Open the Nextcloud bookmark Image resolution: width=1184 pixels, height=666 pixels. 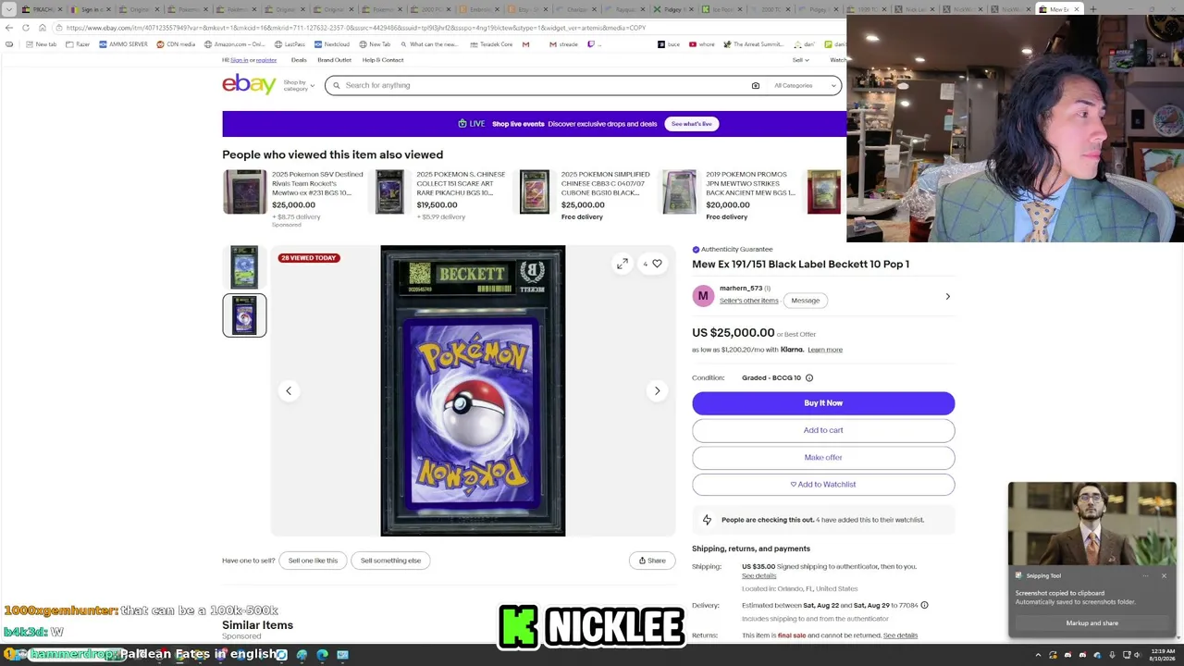331,44
